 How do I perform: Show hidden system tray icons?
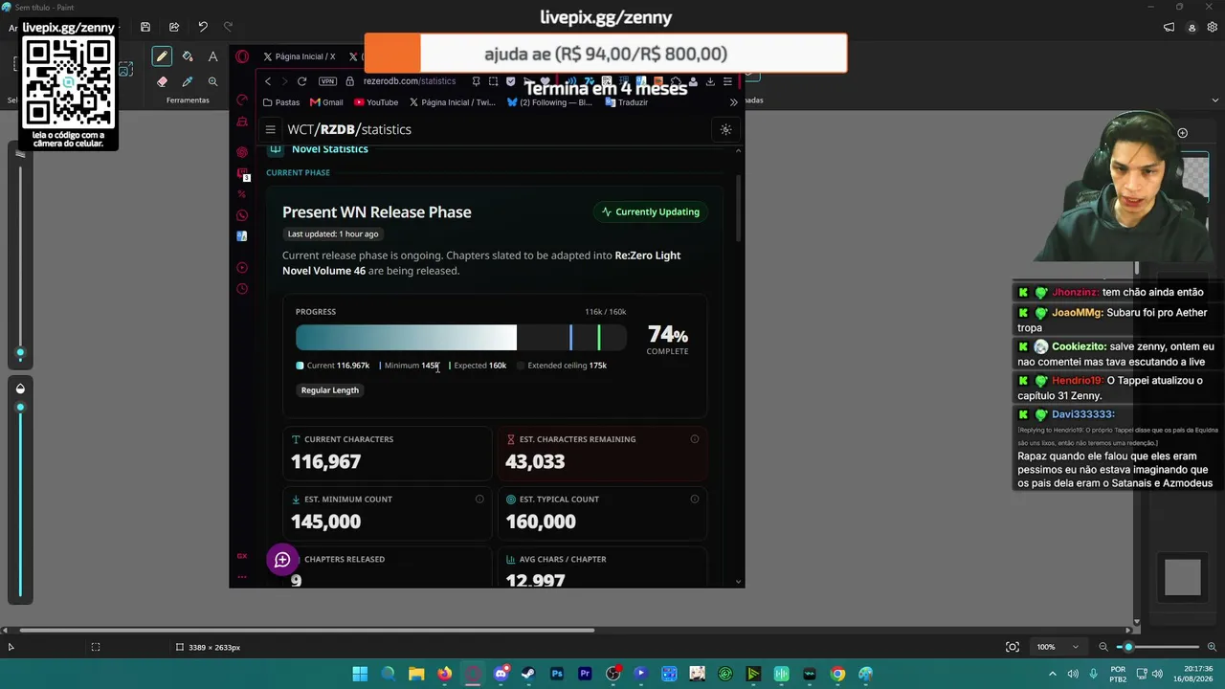(x=1053, y=674)
